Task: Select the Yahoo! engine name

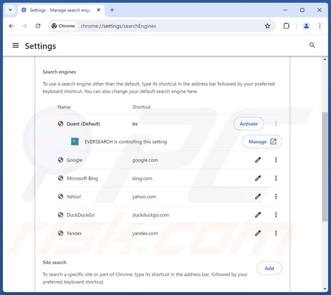Action: [74, 197]
